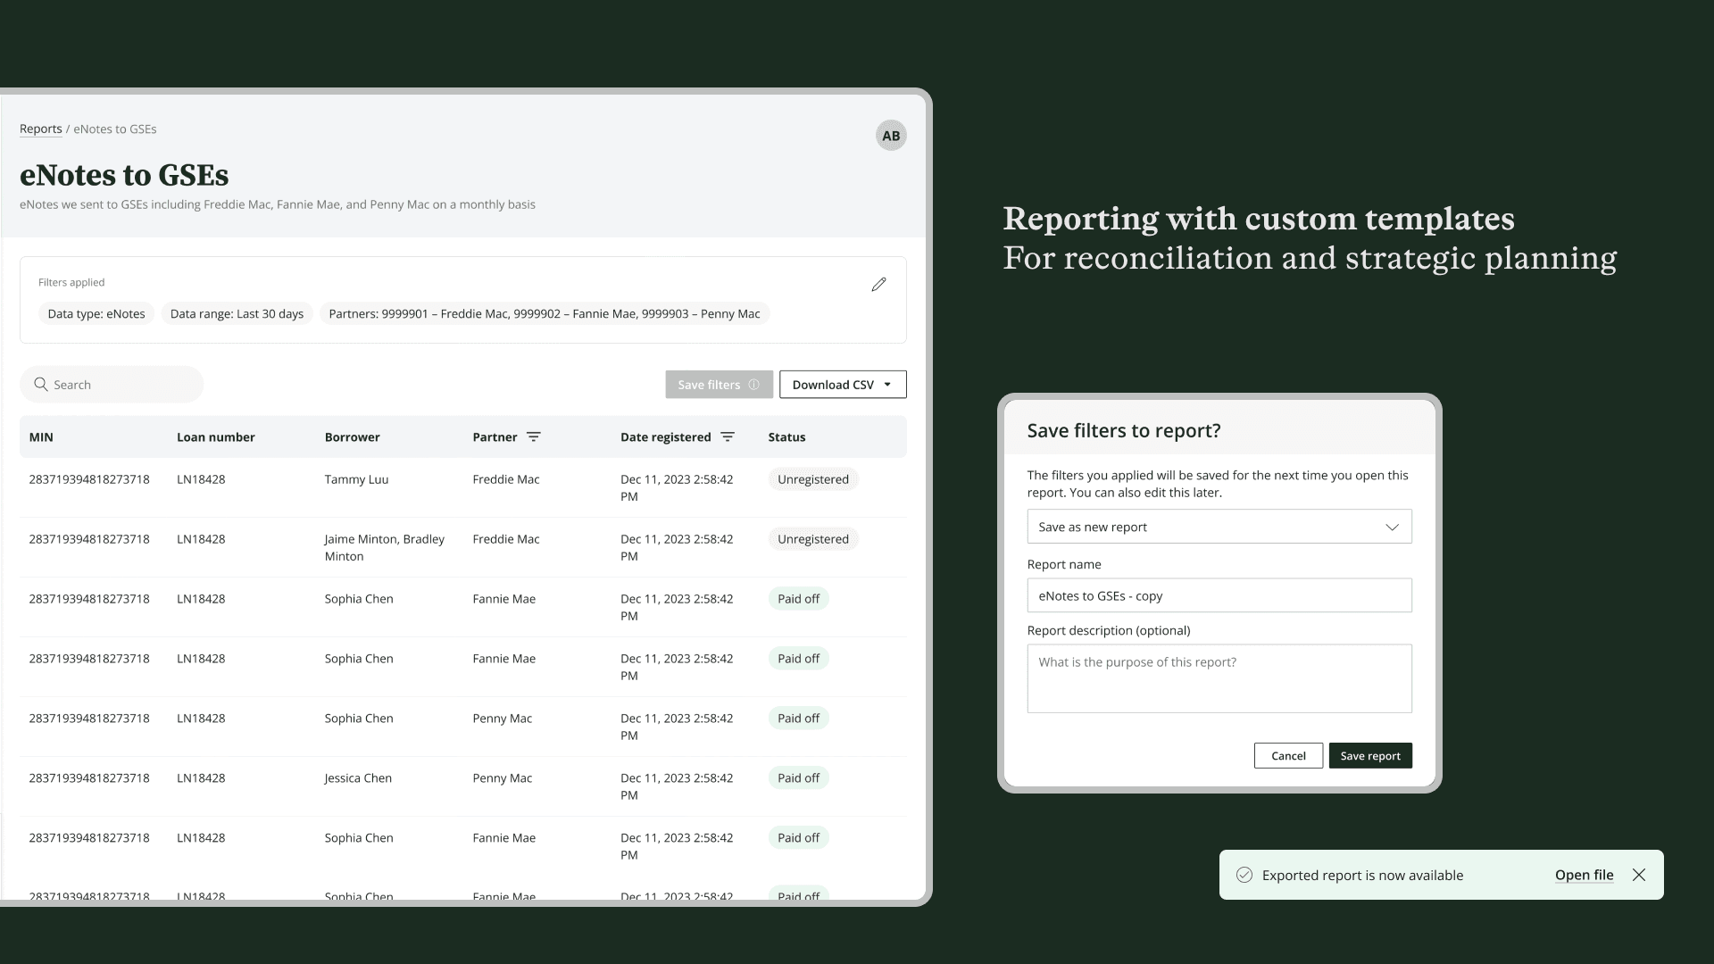1714x964 pixels.
Task: Click the pencil edit filters icon
Action: coord(878,284)
